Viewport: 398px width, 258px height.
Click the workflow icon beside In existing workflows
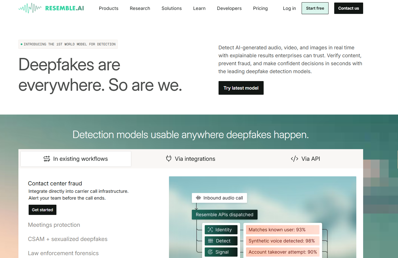point(47,159)
